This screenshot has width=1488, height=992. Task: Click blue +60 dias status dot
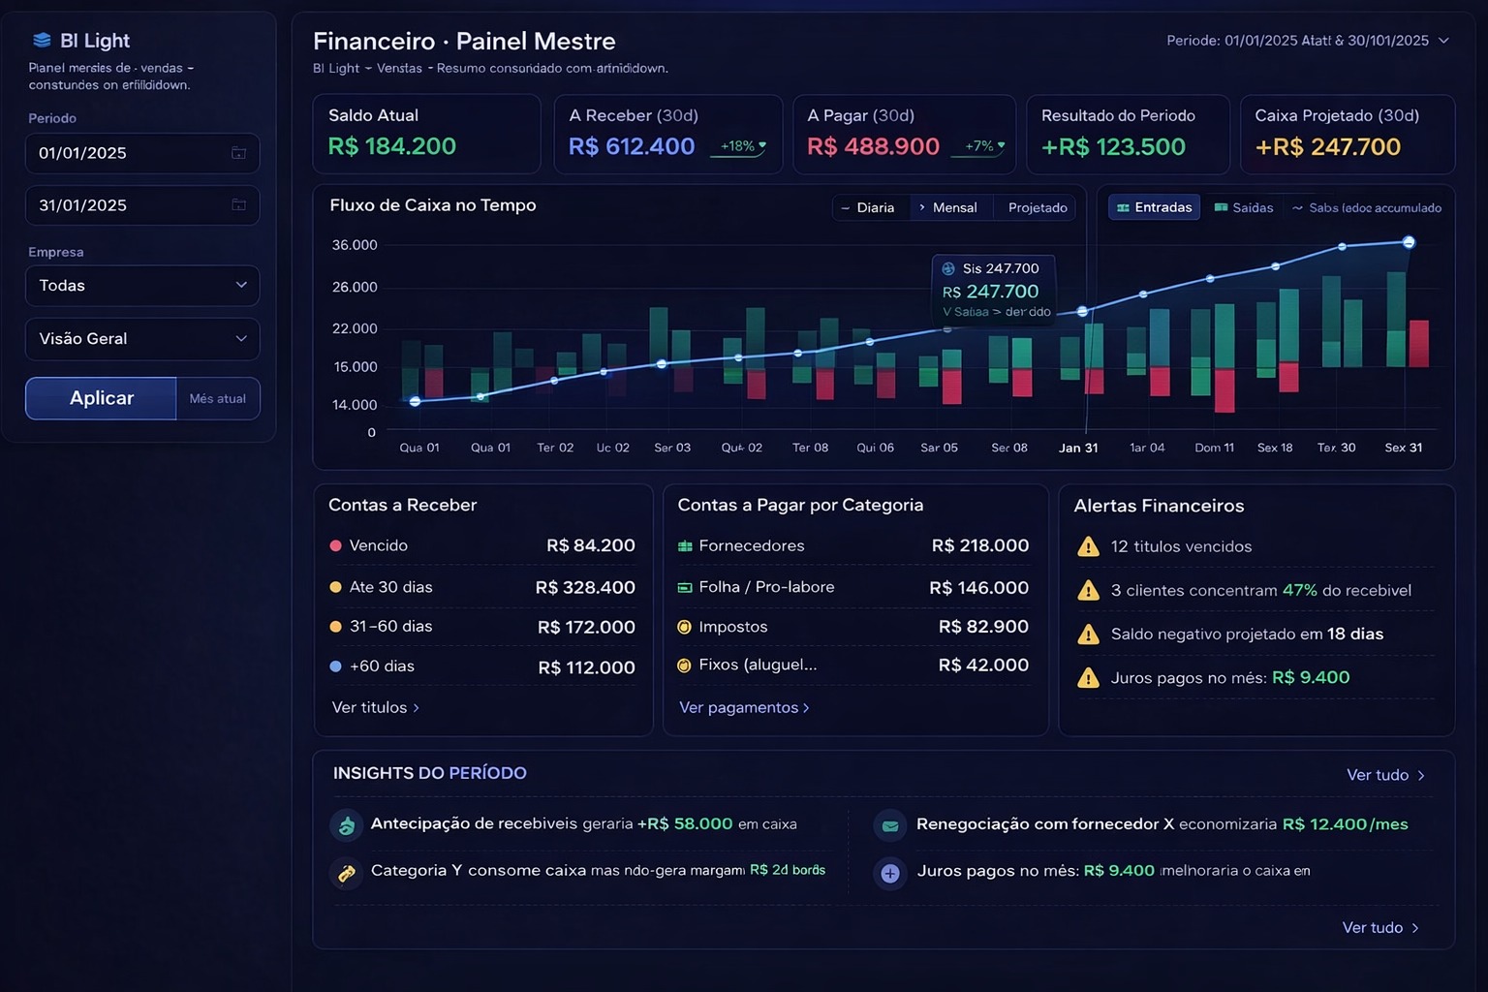(x=335, y=666)
